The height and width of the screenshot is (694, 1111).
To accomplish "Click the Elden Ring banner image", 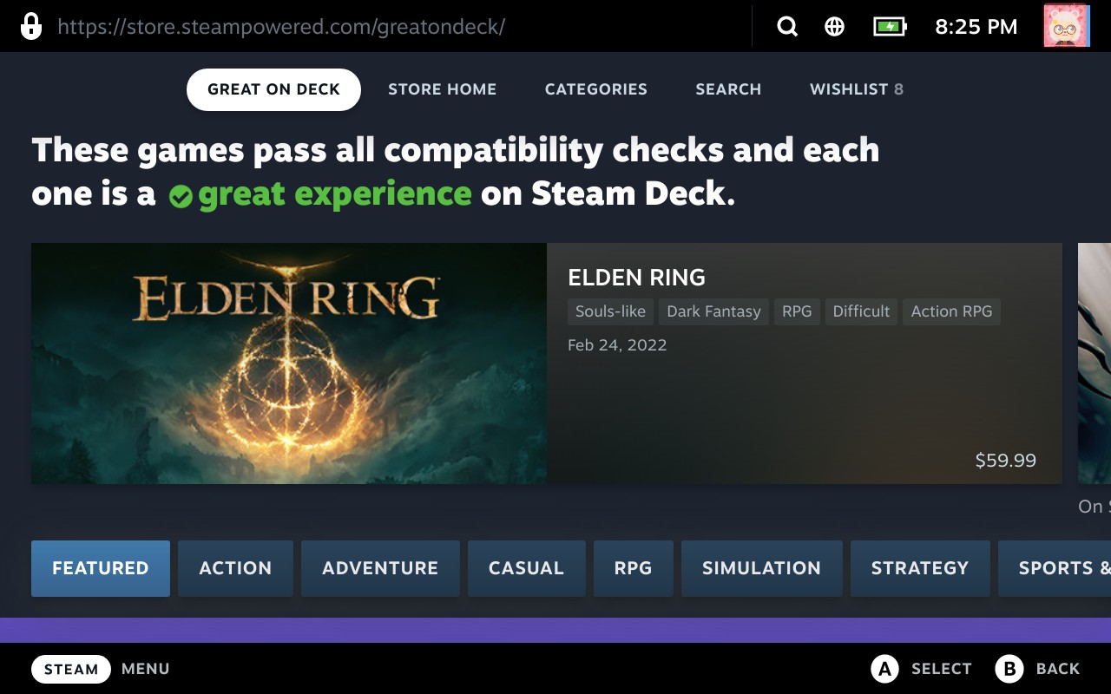I will tap(289, 363).
